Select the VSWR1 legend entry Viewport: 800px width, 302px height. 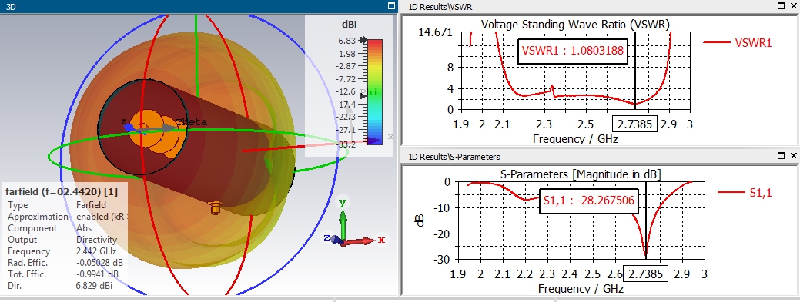[738, 43]
